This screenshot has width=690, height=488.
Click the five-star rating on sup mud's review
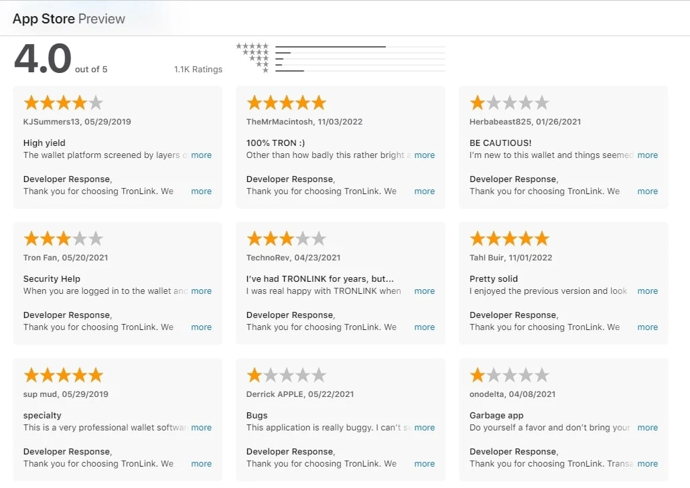[x=64, y=375]
